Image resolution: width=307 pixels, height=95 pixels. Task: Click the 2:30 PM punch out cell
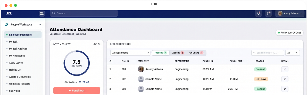coord(233,89)
